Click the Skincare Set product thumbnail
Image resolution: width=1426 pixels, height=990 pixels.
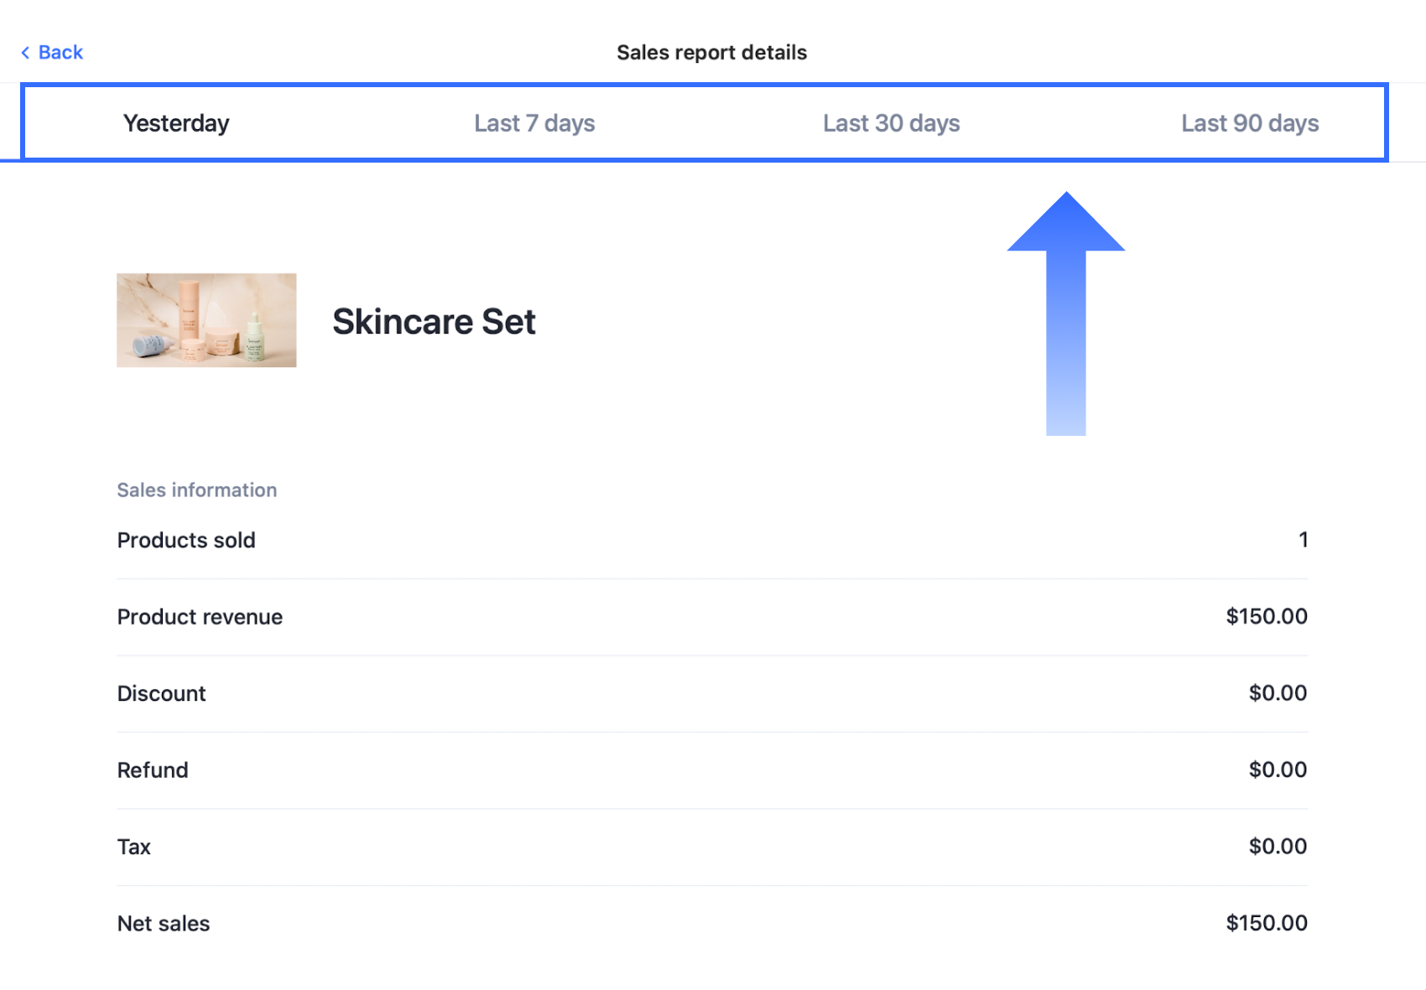(x=206, y=320)
